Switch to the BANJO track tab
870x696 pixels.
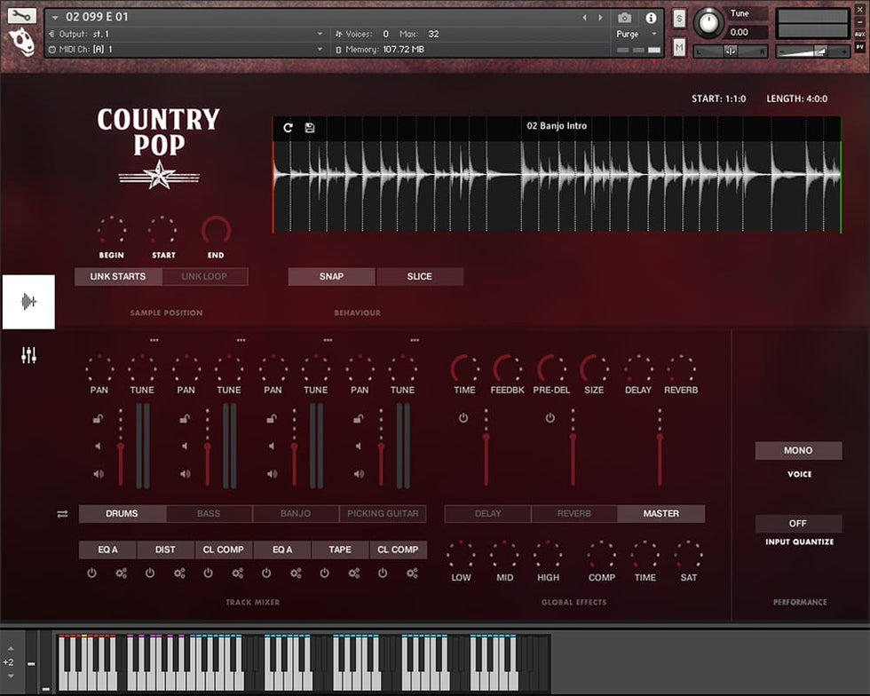(x=296, y=514)
